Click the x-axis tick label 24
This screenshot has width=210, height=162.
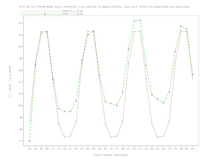pyautogui.click(x=76, y=149)
